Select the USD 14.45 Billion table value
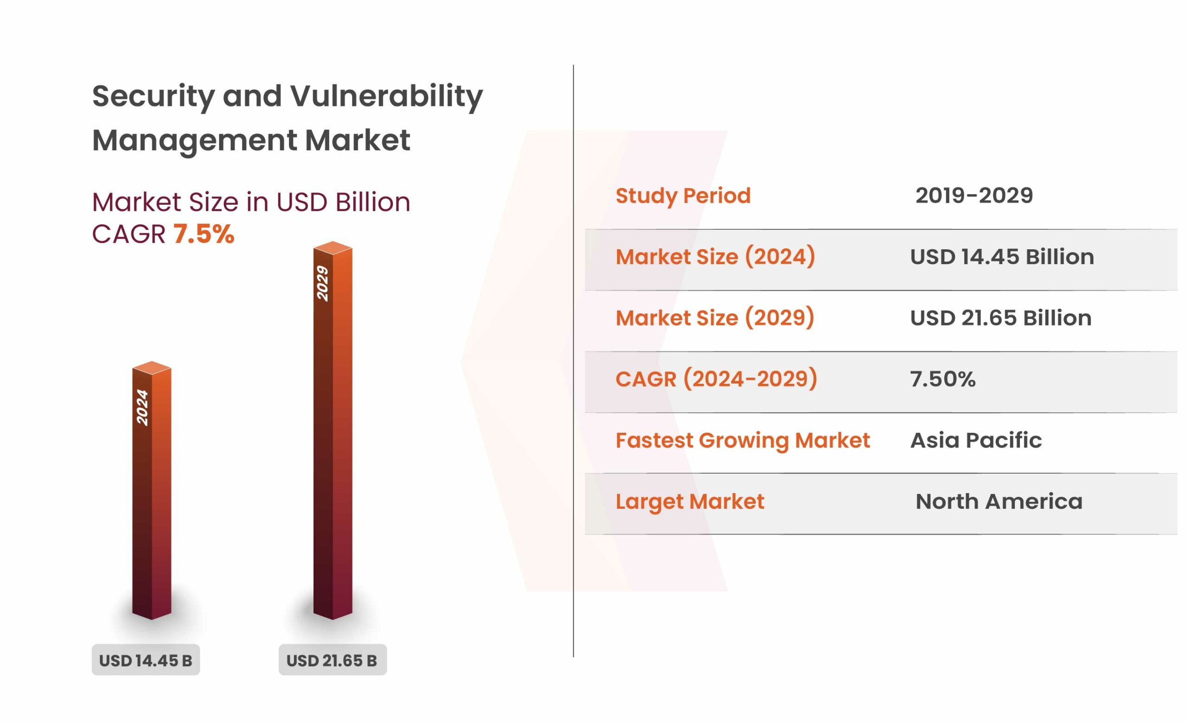 click(x=1002, y=256)
